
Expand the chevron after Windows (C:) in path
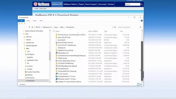(x=53, y=27)
